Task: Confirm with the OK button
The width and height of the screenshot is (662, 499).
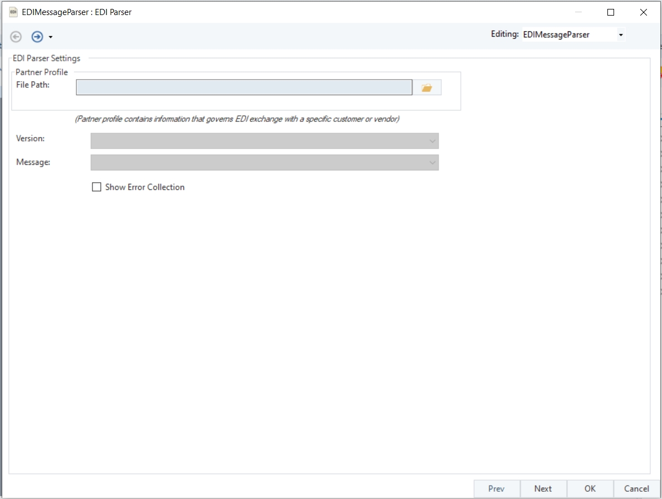Action: pos(590,488)
